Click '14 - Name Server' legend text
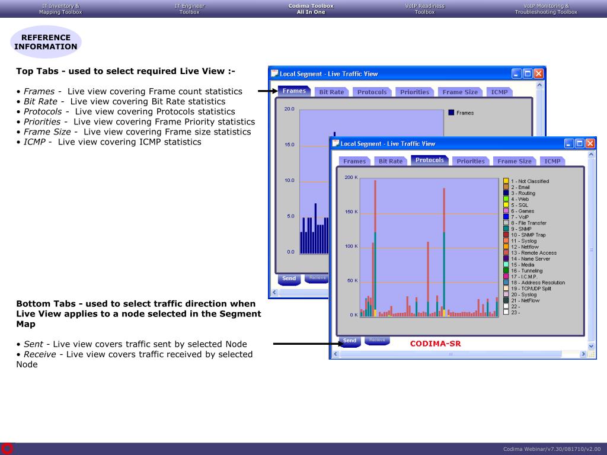Screen dimensions: 607x455 [531, 259]
